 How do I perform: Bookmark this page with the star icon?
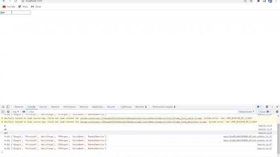[x=251, y=1]
